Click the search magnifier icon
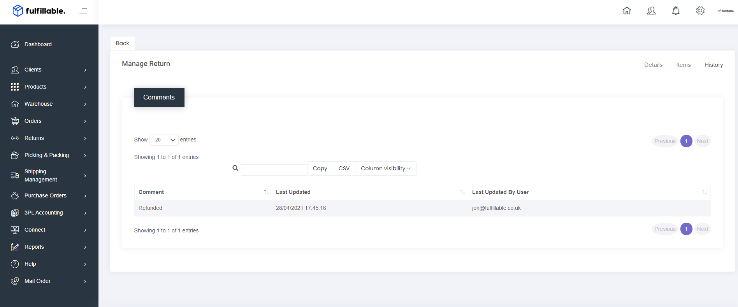The image size is (738, 307). click(235, 168)
